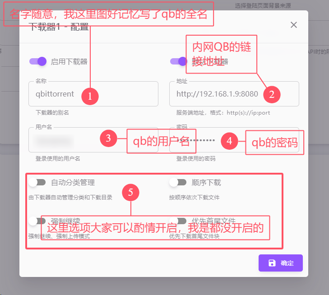Click the 由下载器自动管理分类和下载目录 description
Screen dimensions: 329x295
click(x=70, y=197)
